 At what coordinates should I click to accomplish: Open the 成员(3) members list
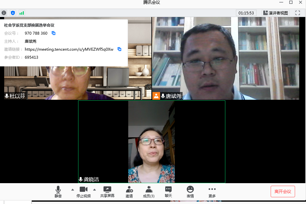point(148,192)
